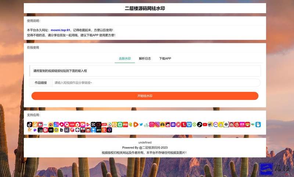
Task: Click the red YouTube icon
Action: click(x=205, y=124)
